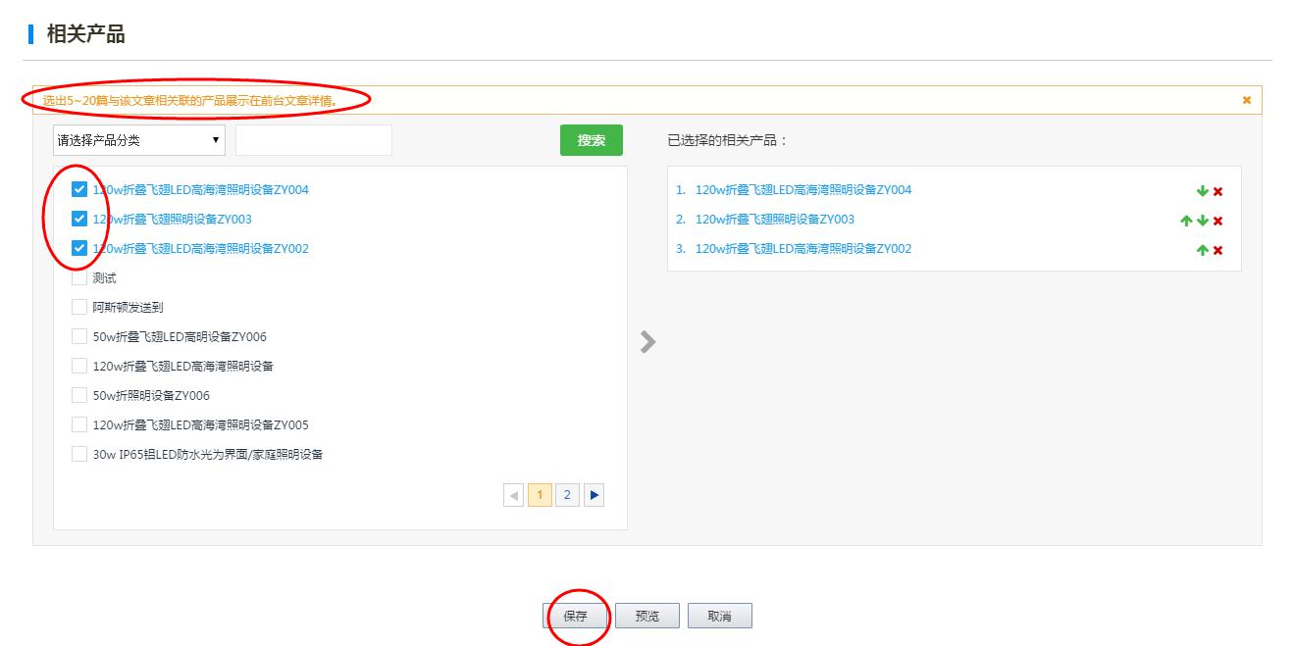The image size is (1293, 646).
Task: Move ZY003 selected product down
Action: pos(1203,222)
